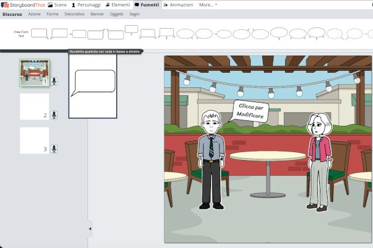Viewport: 373px width, 248px height.
Task: Pick oval bubble with tail bottom left
Action: (204, 34)
